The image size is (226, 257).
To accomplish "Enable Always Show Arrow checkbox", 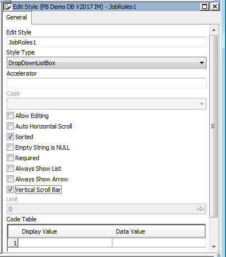I will point(10,179).
